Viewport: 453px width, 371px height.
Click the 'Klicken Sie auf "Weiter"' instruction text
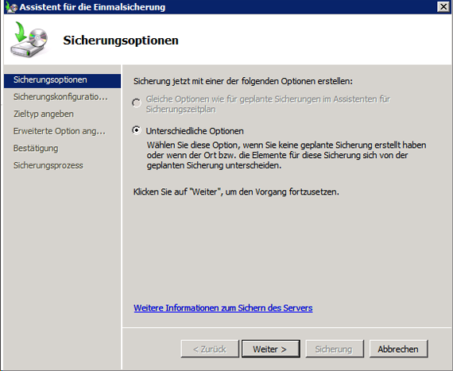[236, 191]
